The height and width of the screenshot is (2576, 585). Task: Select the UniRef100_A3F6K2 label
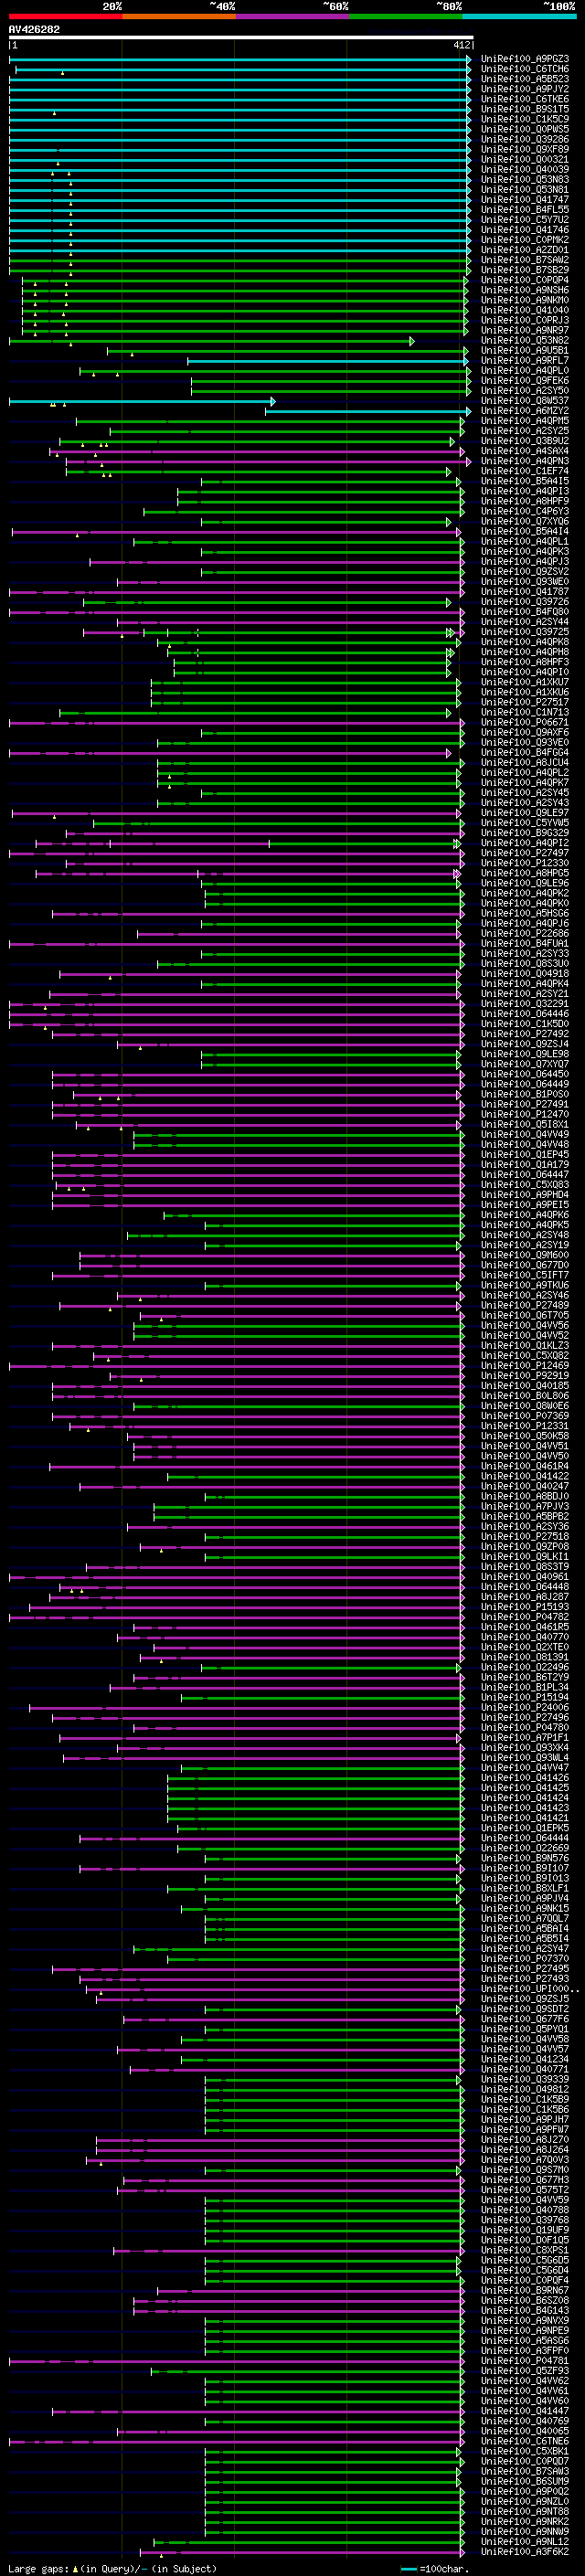[524, 2550]
